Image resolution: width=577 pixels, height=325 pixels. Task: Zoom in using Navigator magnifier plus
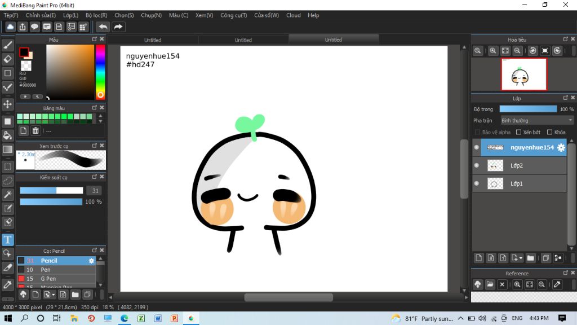pos(492,51)
